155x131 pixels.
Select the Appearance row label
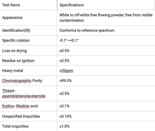pyautogui.click(x=12, y=18)
